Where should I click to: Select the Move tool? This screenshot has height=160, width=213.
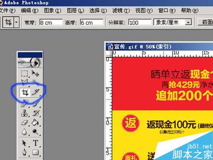pyautogui.click(x=35, y=73)
